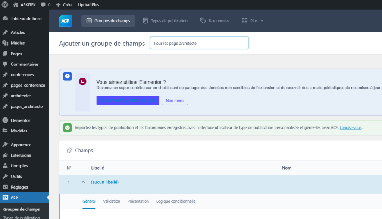The height and width of the screenshot is (219, 382).
Task: Open Médias from the sidebar
Action: pos(18,43)
